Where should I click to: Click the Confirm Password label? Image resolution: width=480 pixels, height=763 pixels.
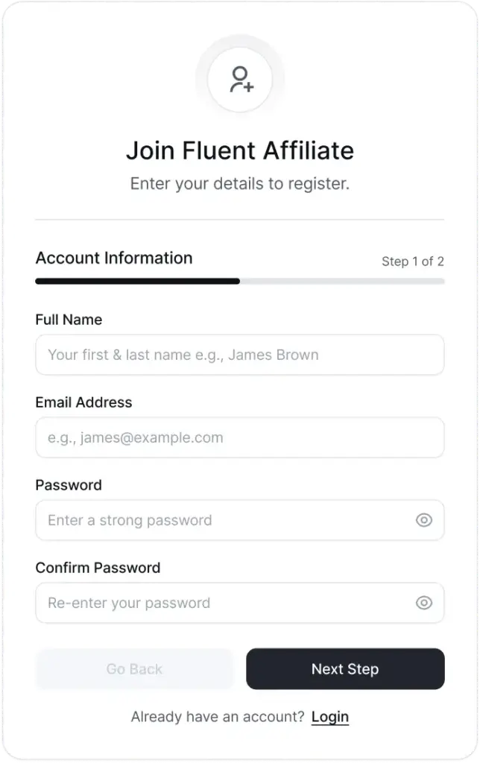[98, 568]
